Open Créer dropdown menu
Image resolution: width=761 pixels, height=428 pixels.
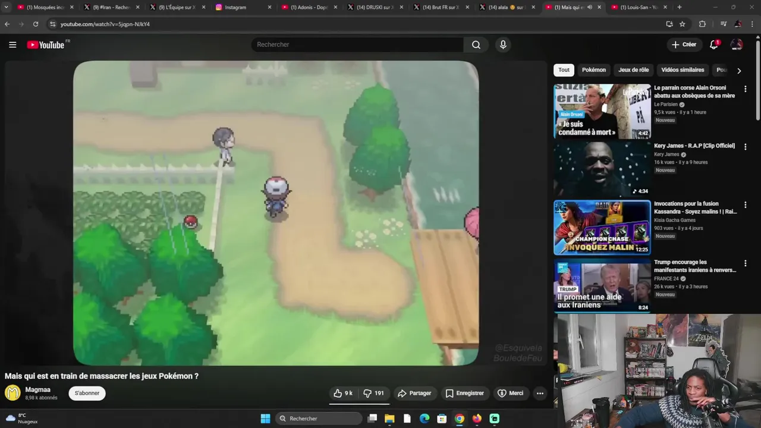[x=684, y=45]
